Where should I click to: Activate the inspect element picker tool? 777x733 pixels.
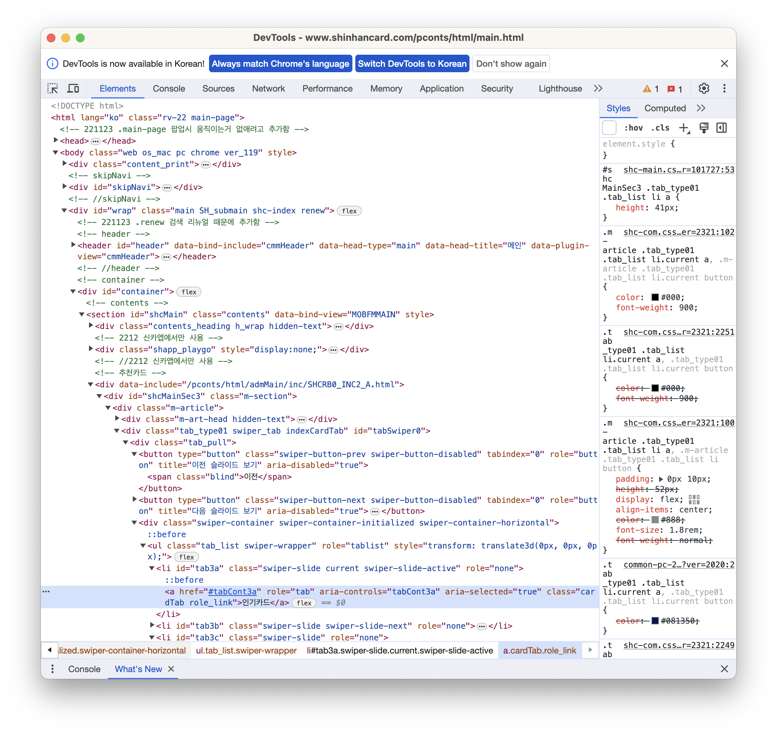click(53, 89)
